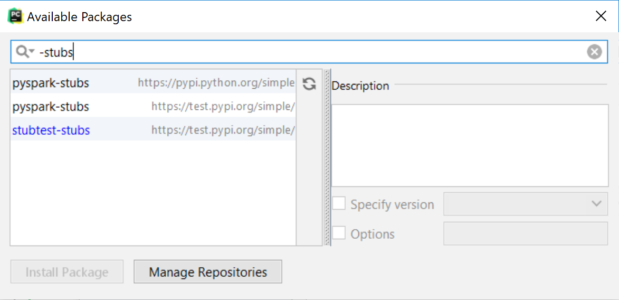The height and width of the screenshot is (300, 619).
Task: Close the Available Packages dialog
Action: [601, 16]
